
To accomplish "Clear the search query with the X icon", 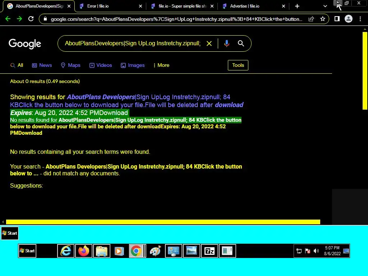I will click(x=209, y=43).
